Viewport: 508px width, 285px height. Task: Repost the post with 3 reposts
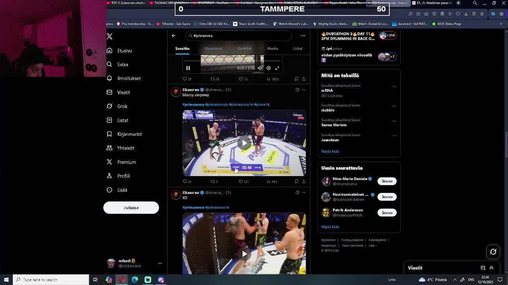(x=214, y=182)
